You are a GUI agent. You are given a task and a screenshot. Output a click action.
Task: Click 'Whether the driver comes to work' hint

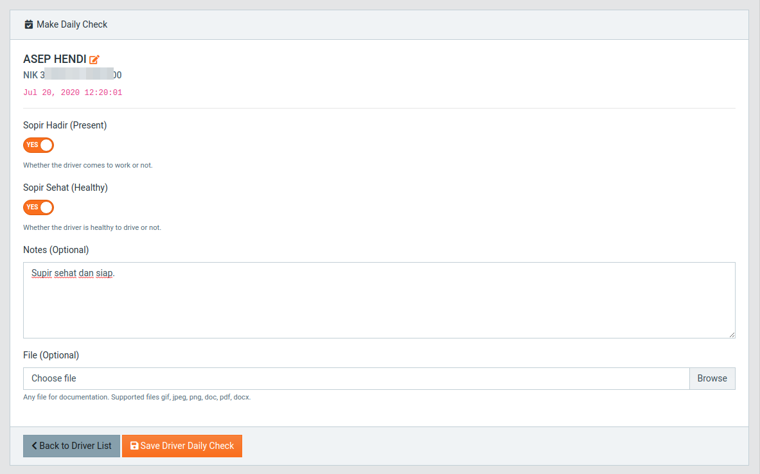click(x=88, y=165)
